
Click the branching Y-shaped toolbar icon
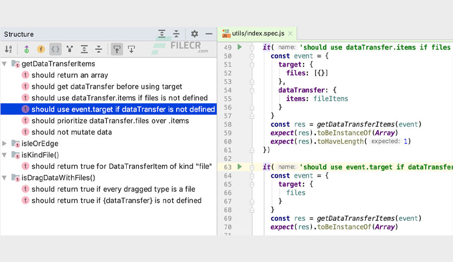[x=69, y=49]
